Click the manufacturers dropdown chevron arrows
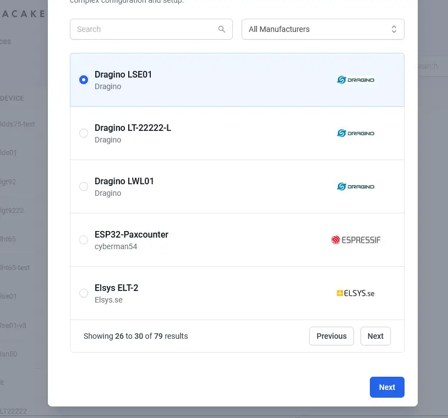The width and height of the screenshot is (448, 418). click(x=394, y=29)
